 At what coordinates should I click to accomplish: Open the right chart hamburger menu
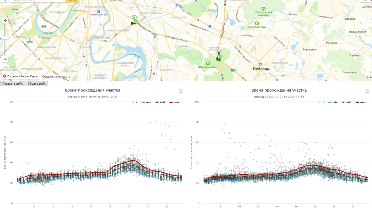[x=367, y=91]
